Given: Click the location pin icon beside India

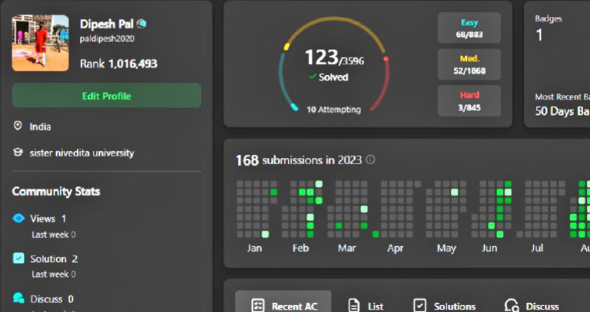Looking at the screenshot, I should click(18, 126).
